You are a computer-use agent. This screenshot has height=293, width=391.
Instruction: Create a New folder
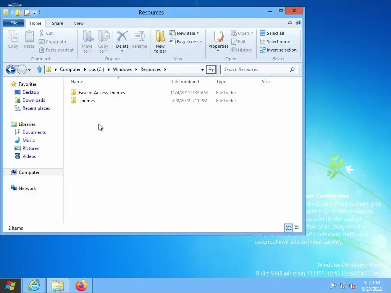[x=160, y=42]
